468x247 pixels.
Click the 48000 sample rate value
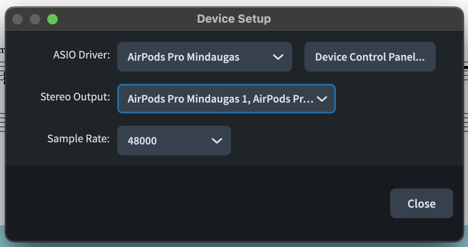(x=142, y=141)
